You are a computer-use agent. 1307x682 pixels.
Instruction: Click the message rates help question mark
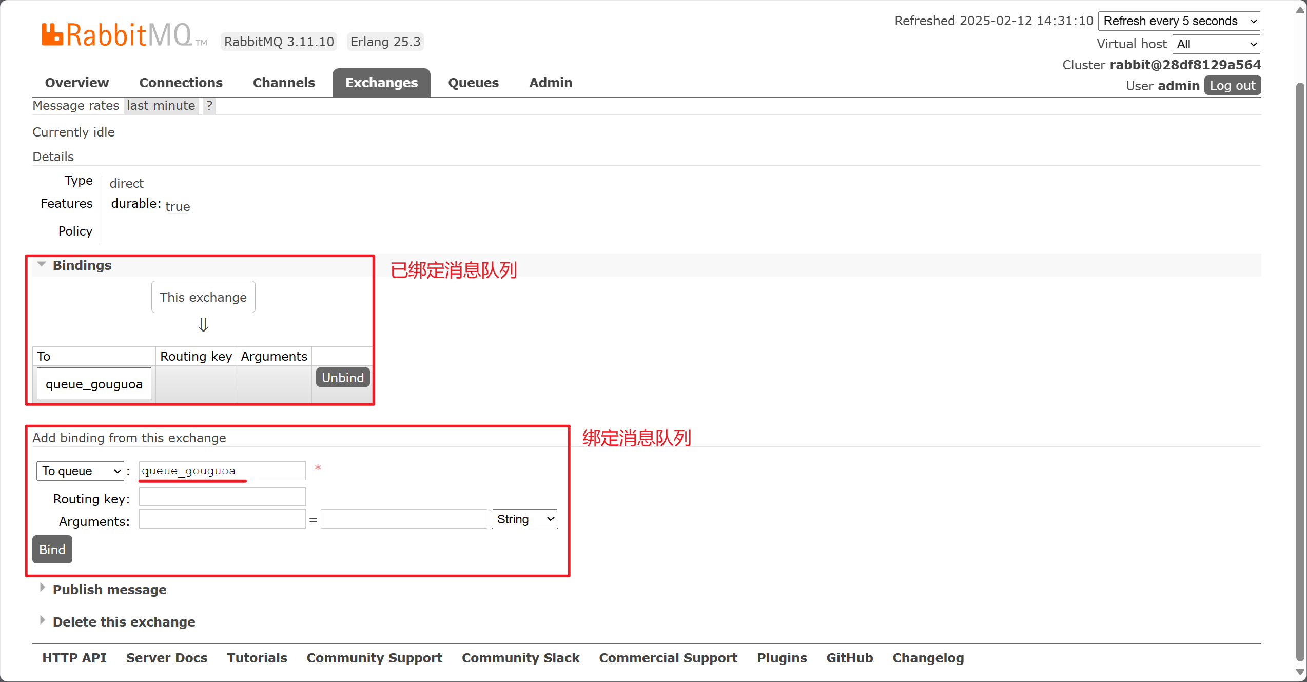(x=209, y=106)
